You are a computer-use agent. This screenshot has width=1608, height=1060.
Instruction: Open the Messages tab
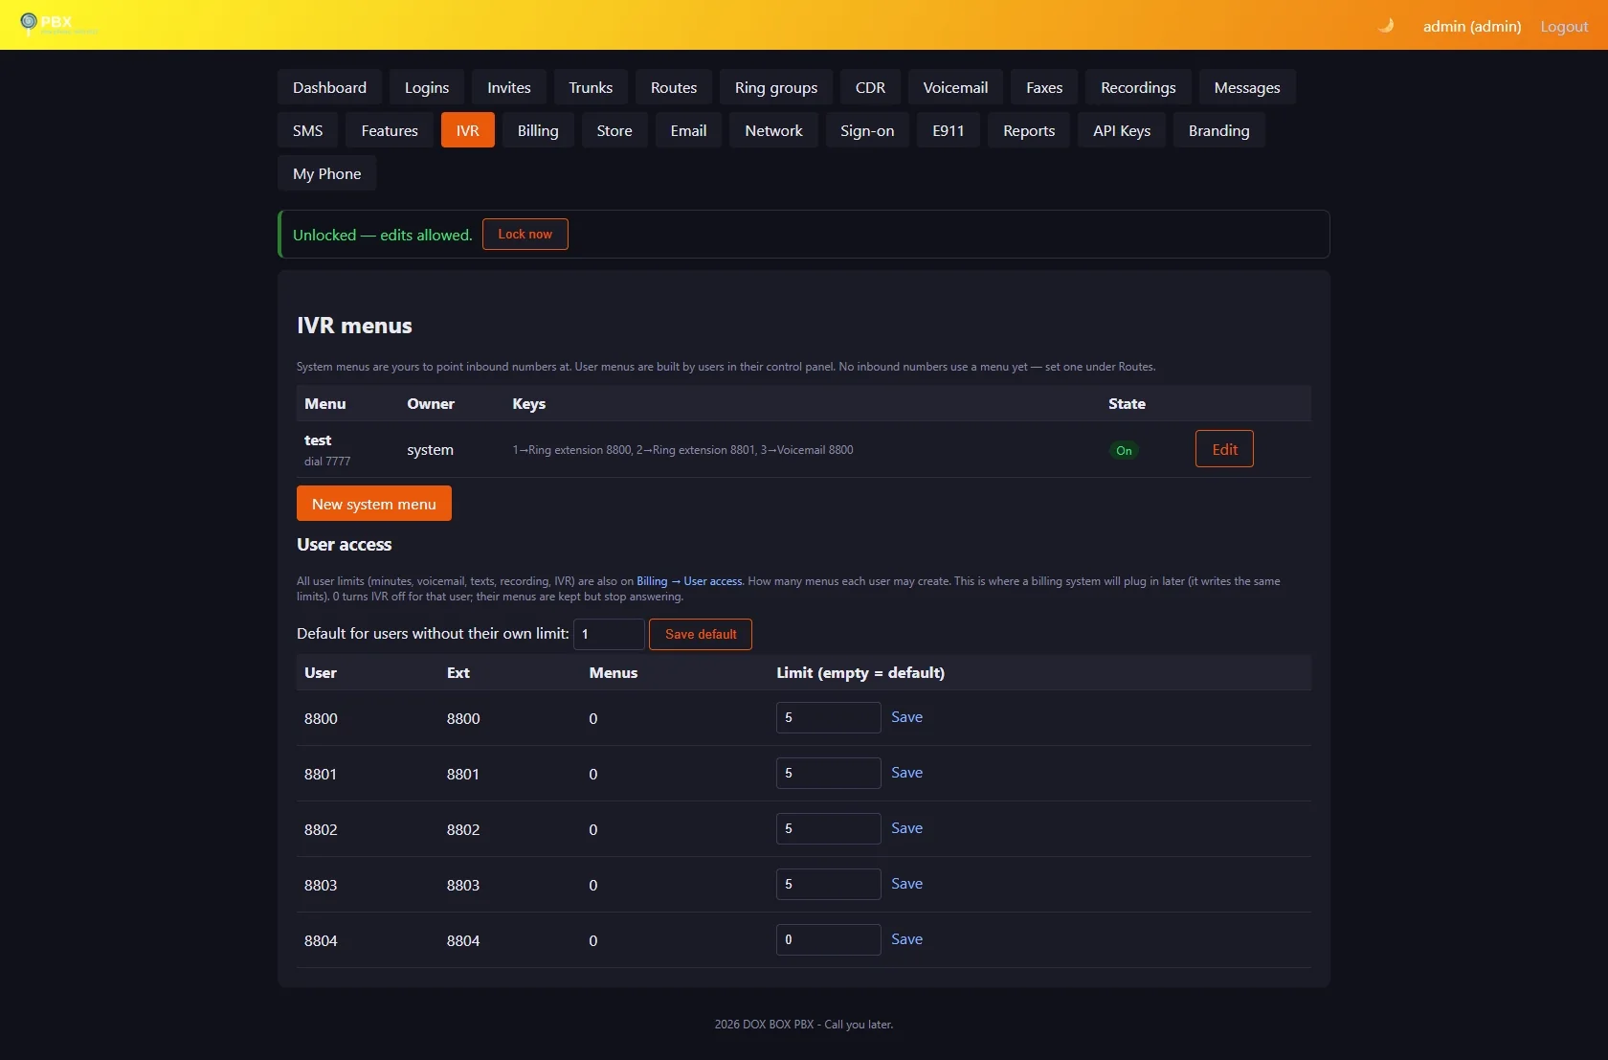coord(1247,87)
